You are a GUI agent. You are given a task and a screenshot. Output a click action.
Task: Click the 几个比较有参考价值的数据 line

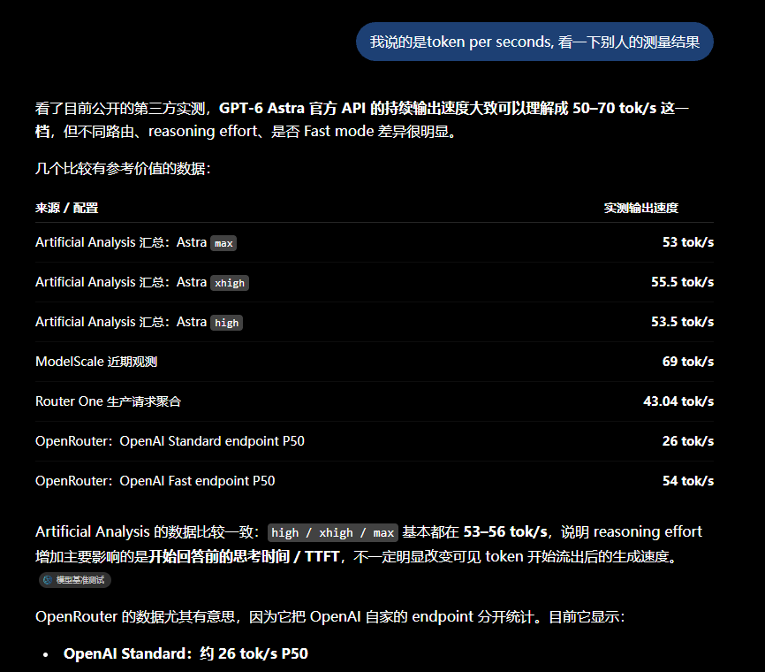[x=123, y=169]
